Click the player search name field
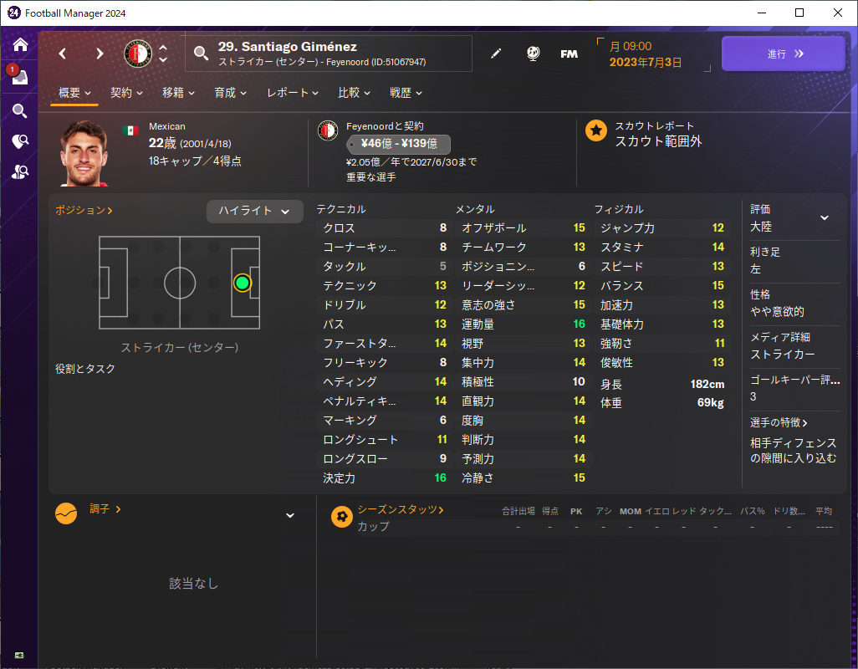The image size is (858, 669). (329, 54)
